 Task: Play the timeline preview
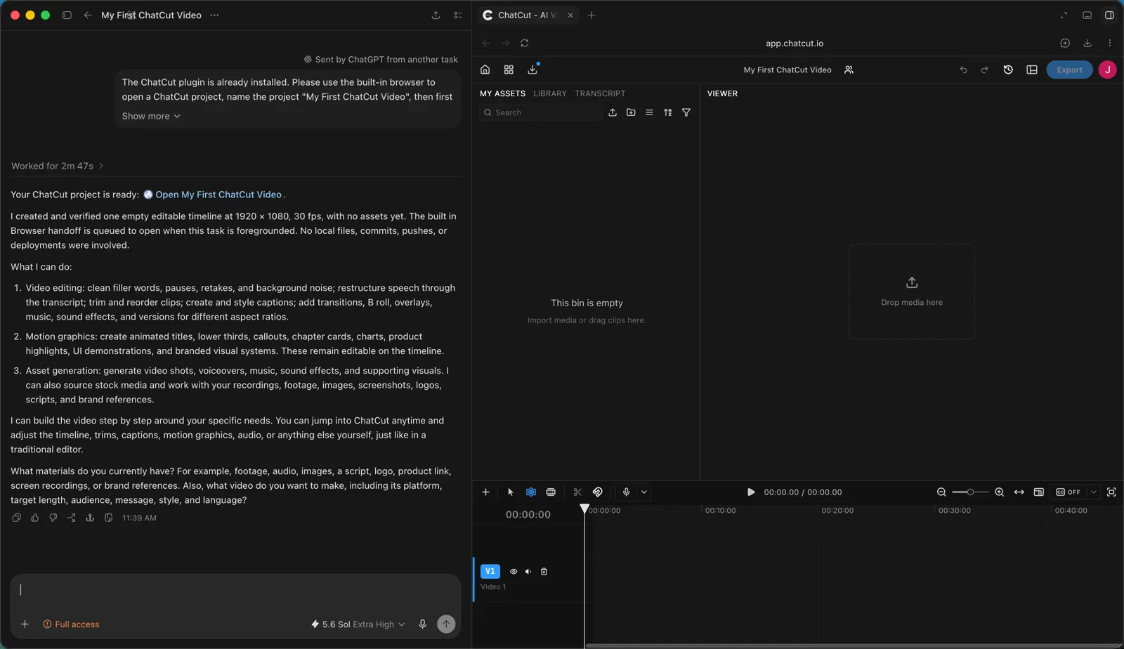tap(751, 492)
